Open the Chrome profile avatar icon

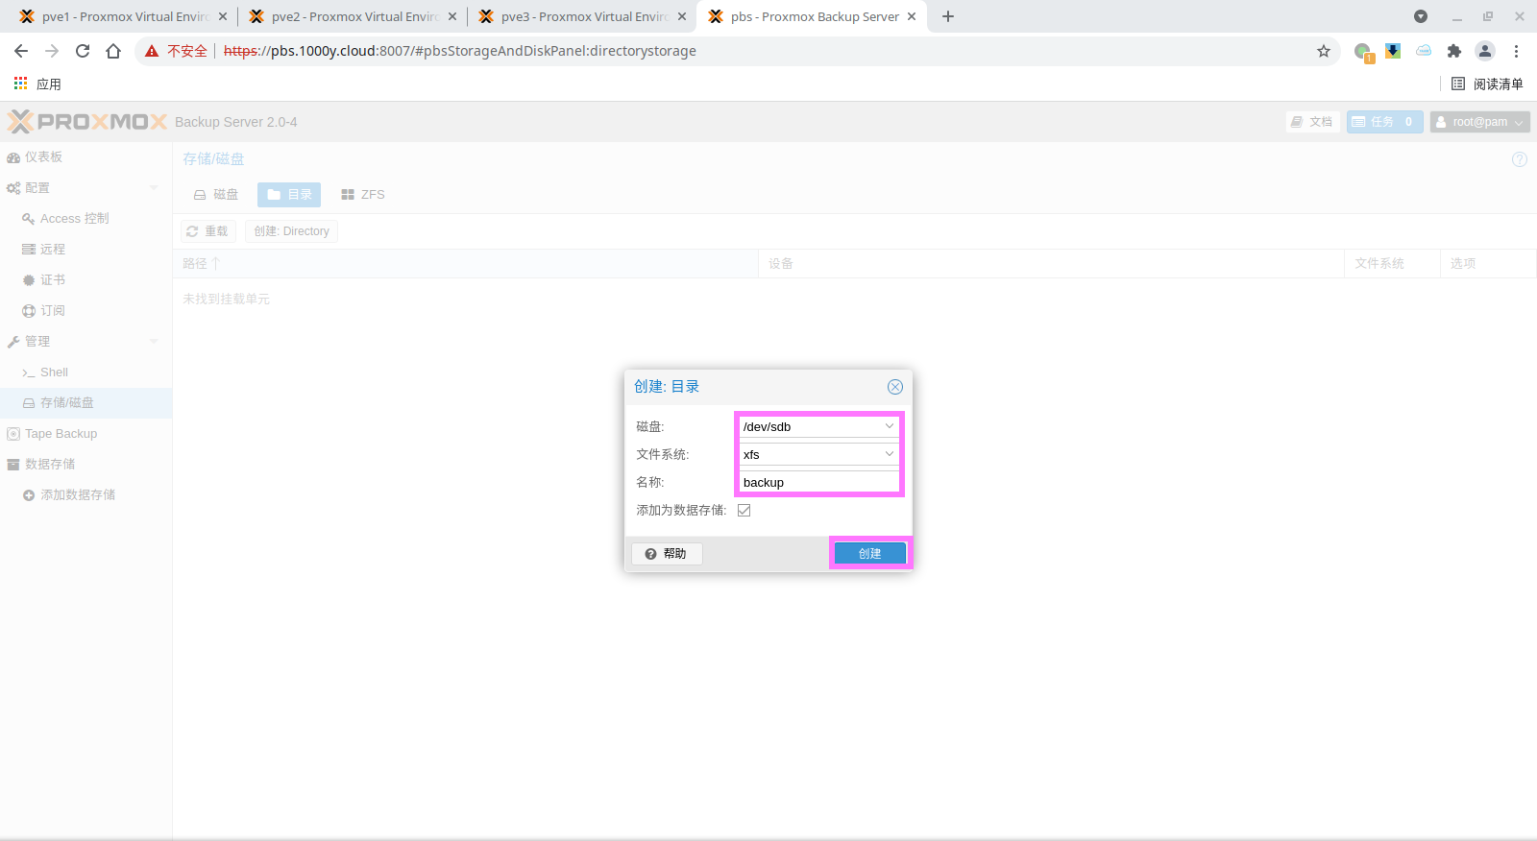click(x=1485, y=51)
